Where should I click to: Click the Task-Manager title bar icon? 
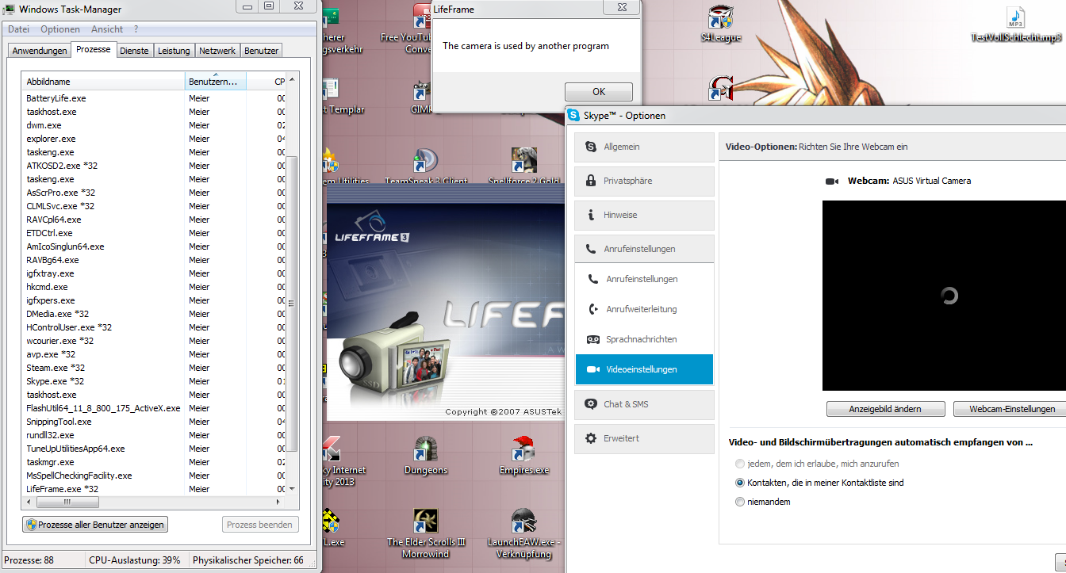(10, 9)
